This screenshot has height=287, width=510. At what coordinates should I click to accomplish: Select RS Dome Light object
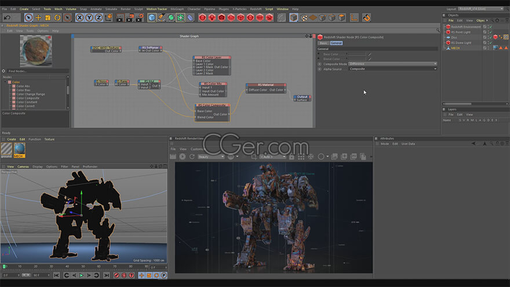pos(461,43)
